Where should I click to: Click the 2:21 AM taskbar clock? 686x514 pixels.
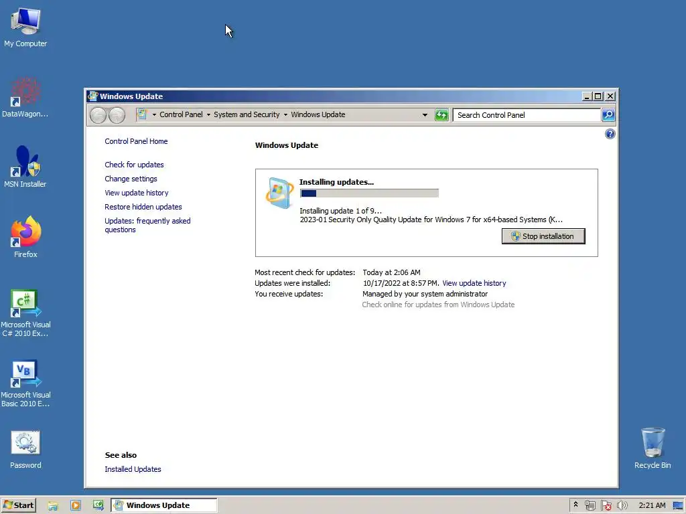(x=652, y=505)
